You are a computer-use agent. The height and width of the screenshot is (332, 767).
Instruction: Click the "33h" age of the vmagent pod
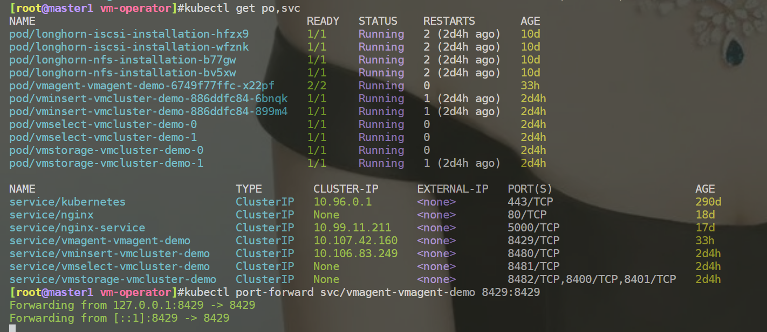530,86
